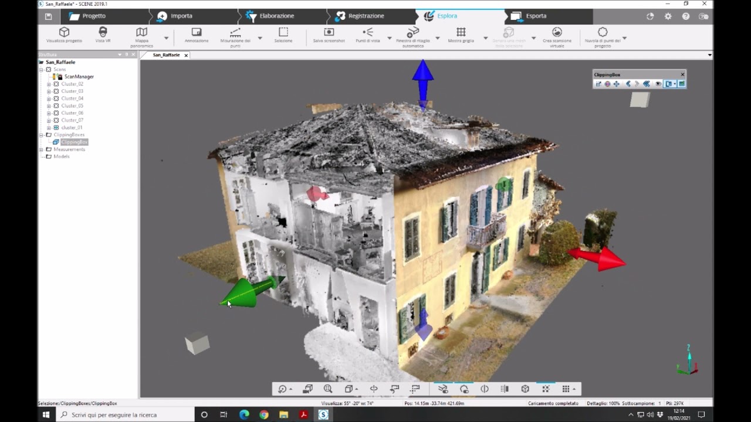
Task: Expand the cluster_01 tree node
Action: click(x=49, y=128)
